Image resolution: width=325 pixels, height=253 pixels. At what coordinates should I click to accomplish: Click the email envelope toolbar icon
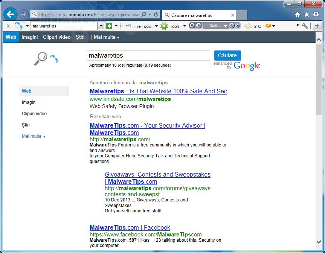(268, 26)
